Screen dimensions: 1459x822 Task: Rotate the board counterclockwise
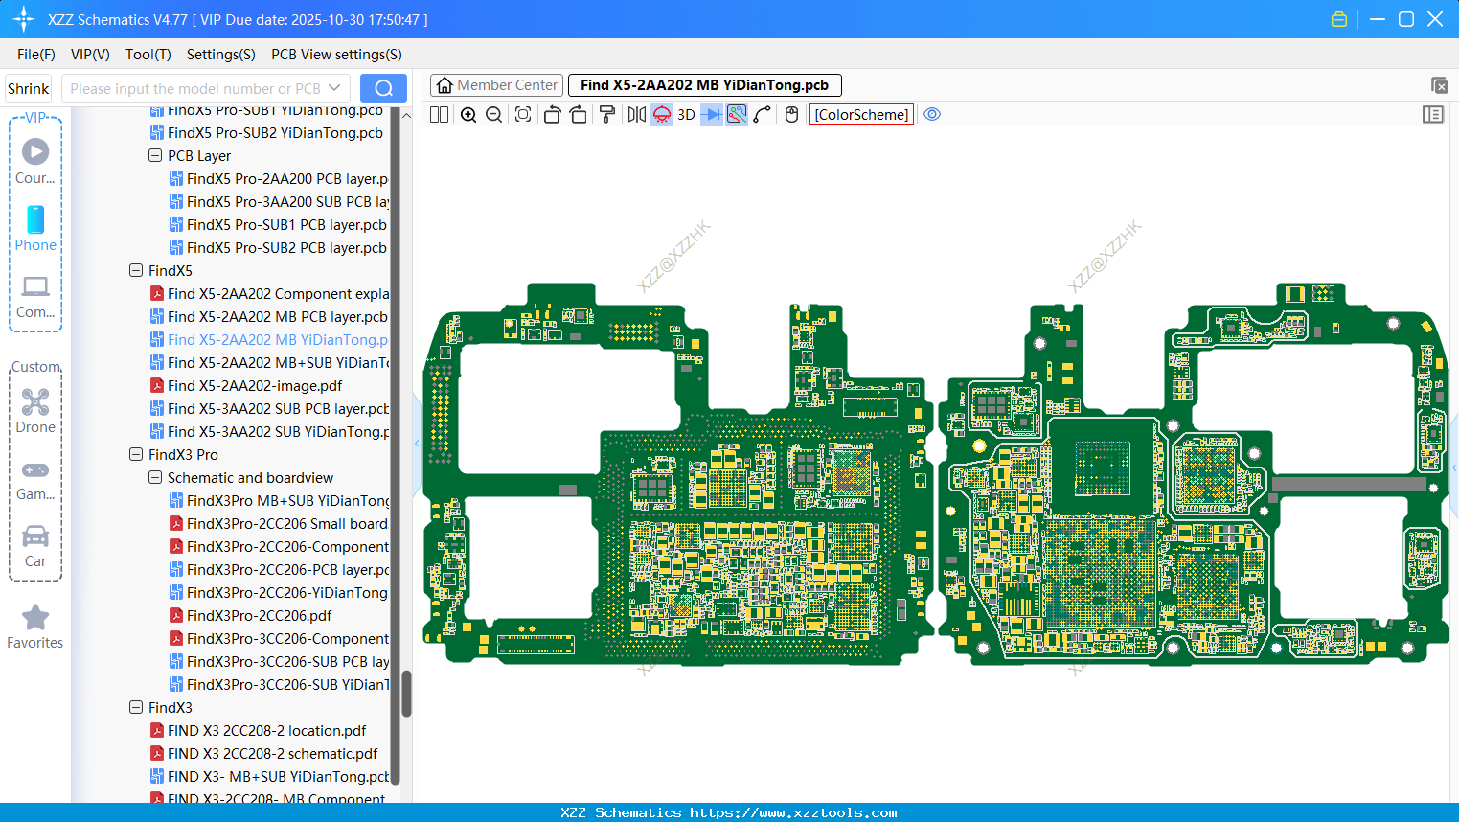click(552, 115)
